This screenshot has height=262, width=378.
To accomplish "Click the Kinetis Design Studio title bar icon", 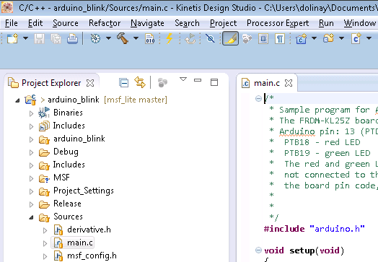I will click(x=7, y=7).
